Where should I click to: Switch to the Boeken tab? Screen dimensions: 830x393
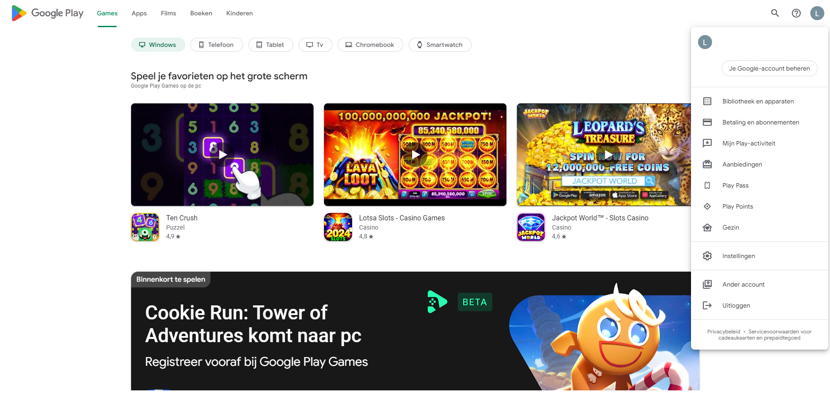[201, 13]
